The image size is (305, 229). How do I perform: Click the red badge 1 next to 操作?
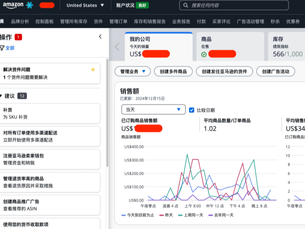pos(18,37)
